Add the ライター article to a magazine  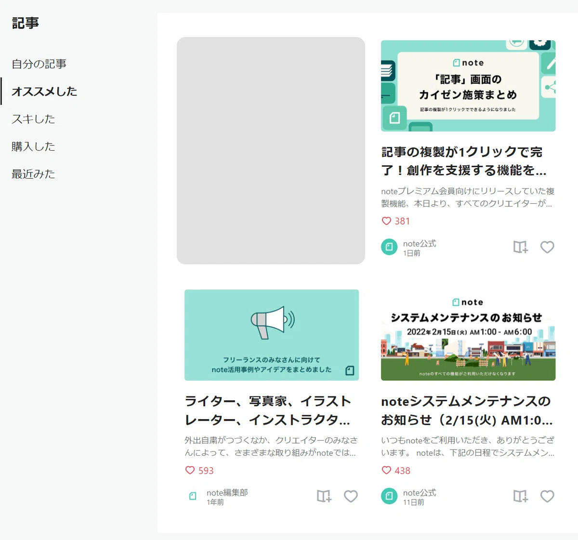(324, 496)
